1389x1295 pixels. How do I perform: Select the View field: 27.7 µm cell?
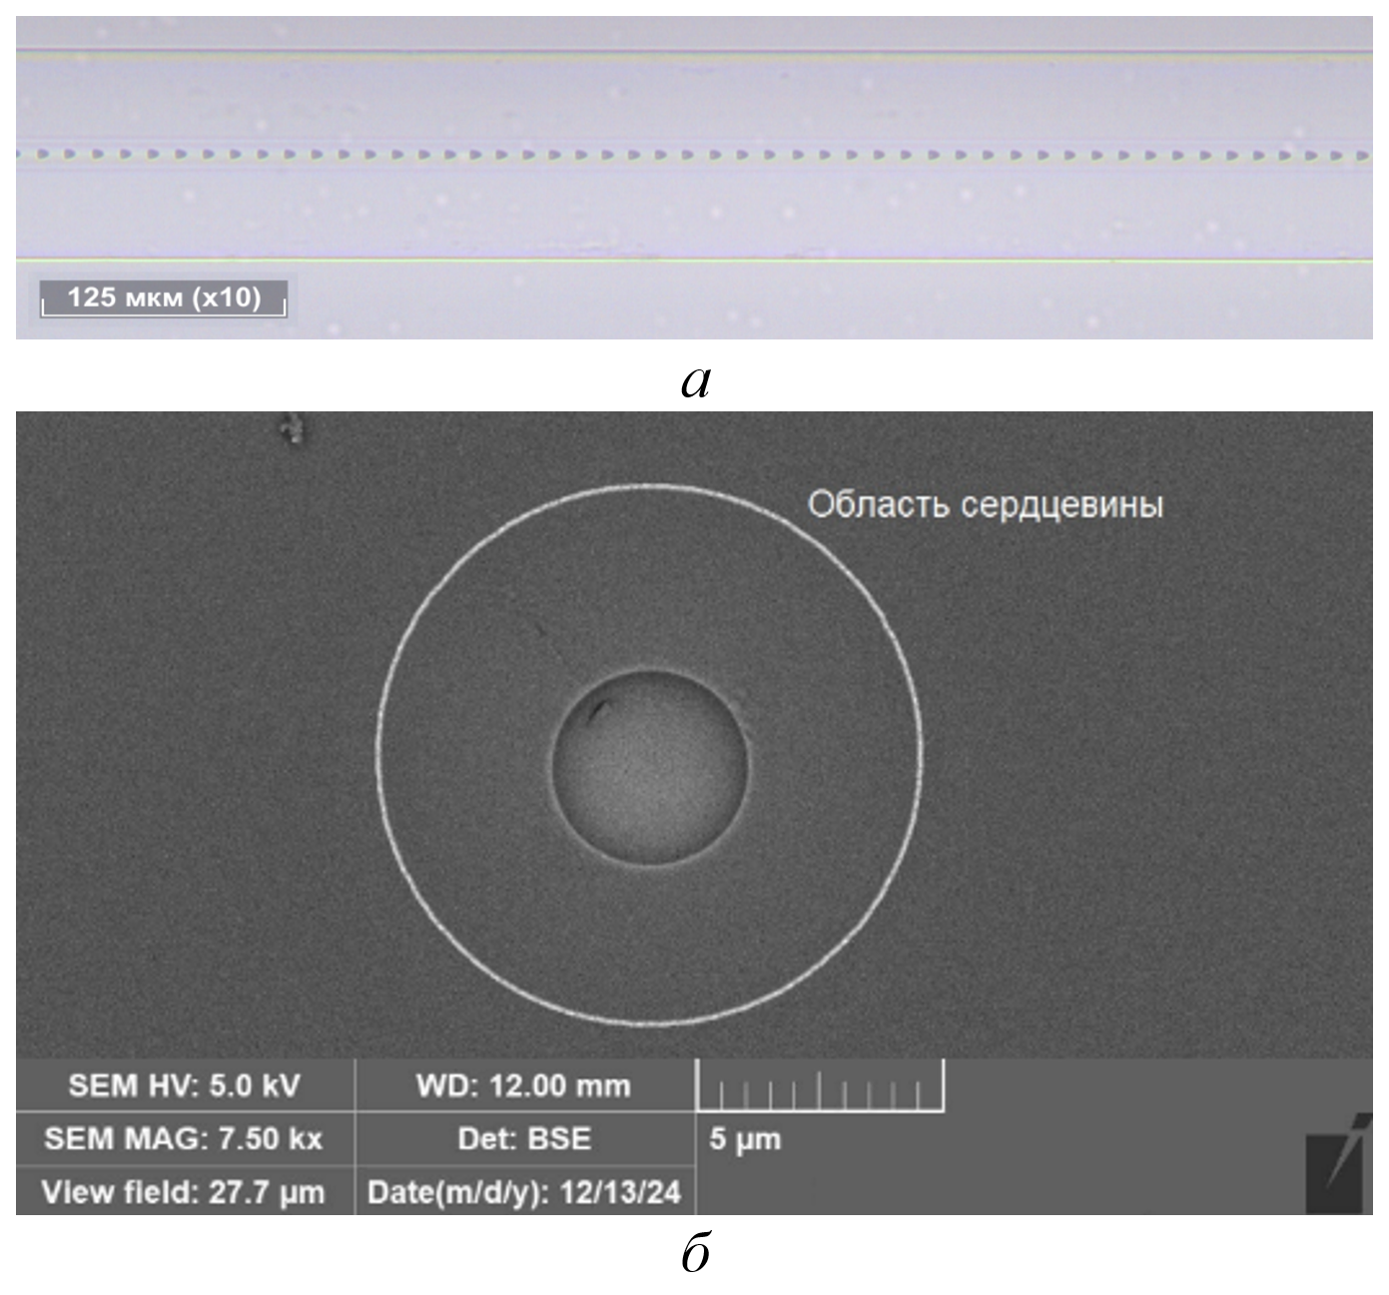pos(185,1192)
